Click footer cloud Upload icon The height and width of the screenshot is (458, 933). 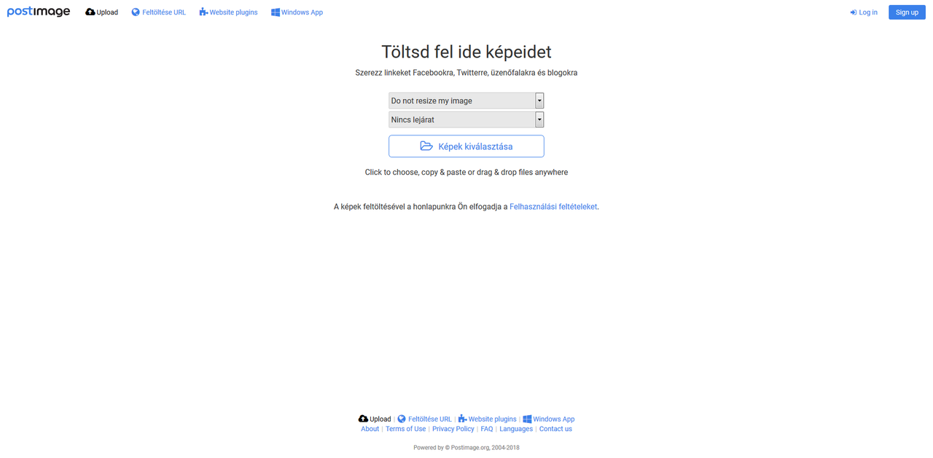click(363, 419)
